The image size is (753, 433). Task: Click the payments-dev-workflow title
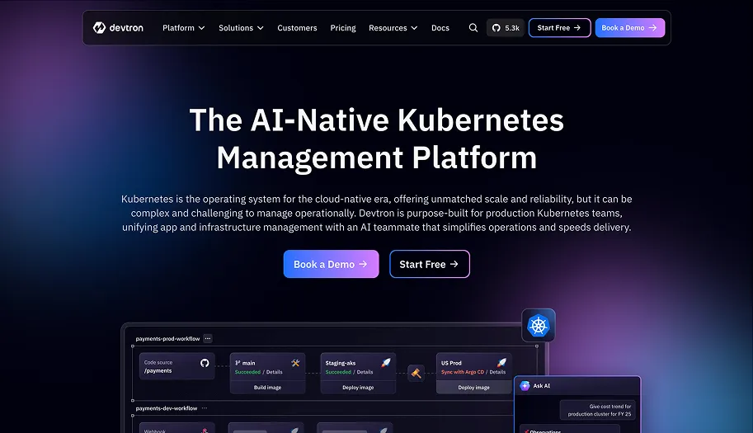[166, 408]
